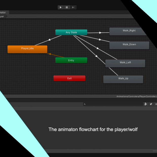
Task: Select the Exit node
Action: (69, 78)
